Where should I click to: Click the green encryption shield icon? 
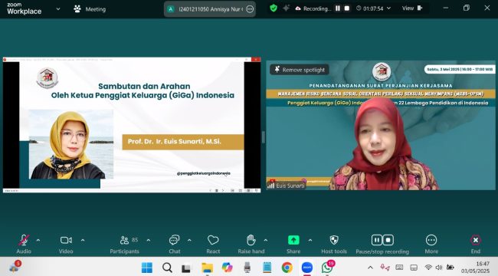pyautogui.click(x=274, y=8)
